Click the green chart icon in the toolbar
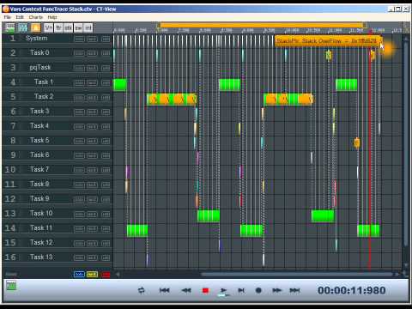412x309 pixels. click(x=10, y=27)
